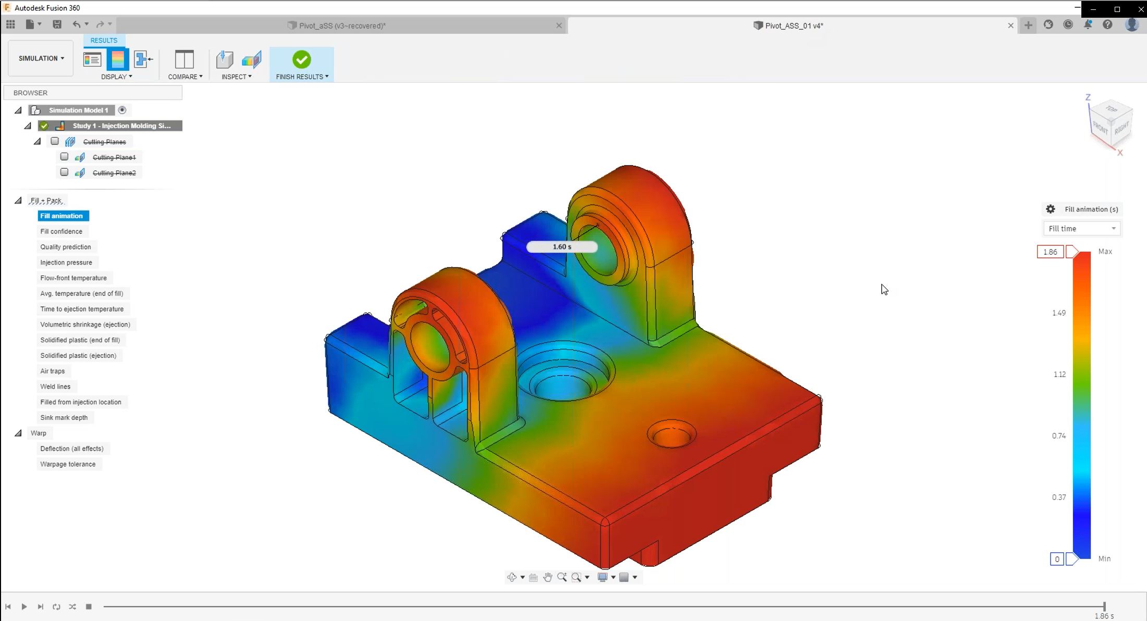Viewport: 1147px width, 621px height.
Task: Open the SIMULATION workspace menu
Action: click(x=40, y=58)
